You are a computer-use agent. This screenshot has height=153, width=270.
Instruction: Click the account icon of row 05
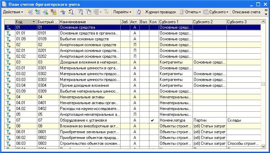point(8,114)
